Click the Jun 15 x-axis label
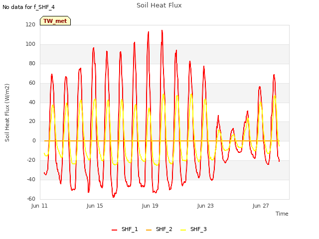Image resolution: width=319 pixels, height=239 pixels. click(95, 206)
